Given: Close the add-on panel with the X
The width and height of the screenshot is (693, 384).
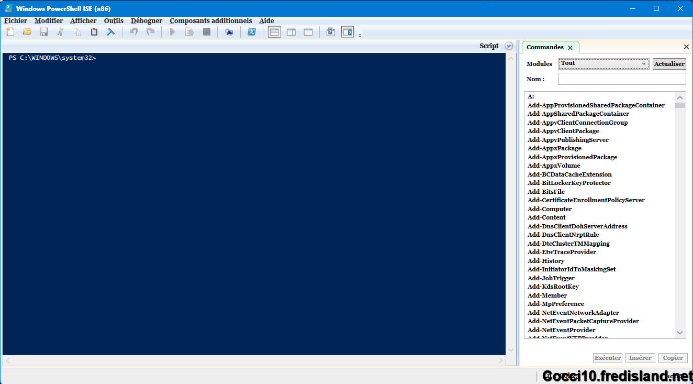Looking at the screenshot, I should [x=686, y=47].
